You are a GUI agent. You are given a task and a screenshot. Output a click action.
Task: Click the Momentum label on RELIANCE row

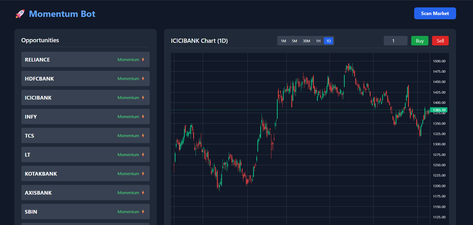coord(128,60)
